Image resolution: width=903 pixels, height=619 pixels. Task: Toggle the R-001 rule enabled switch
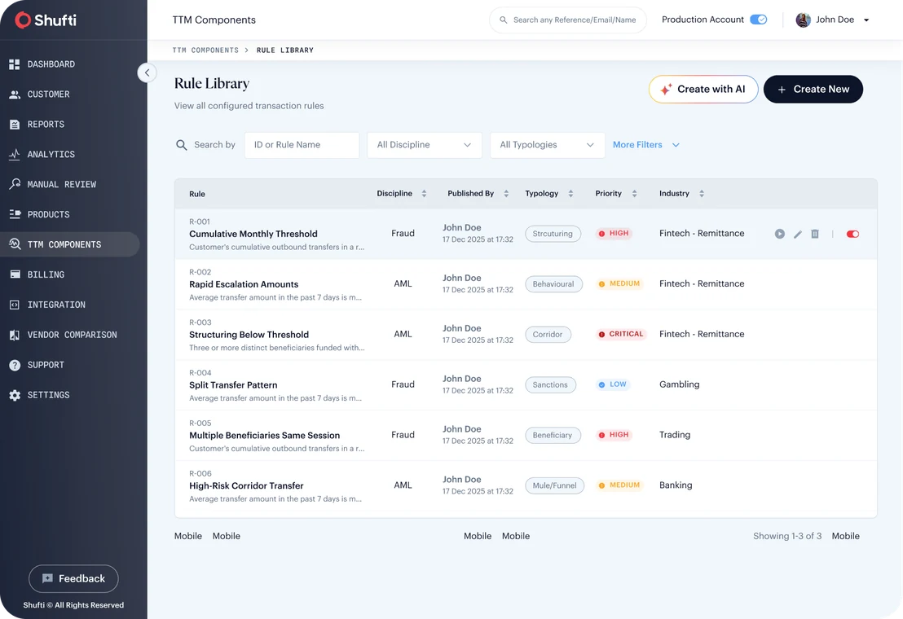tap(853, 234)
